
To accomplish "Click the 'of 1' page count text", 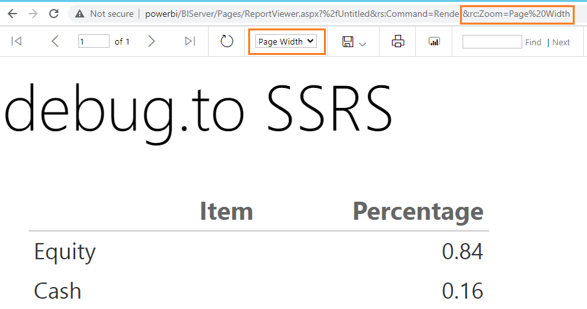I will [122, 41].
